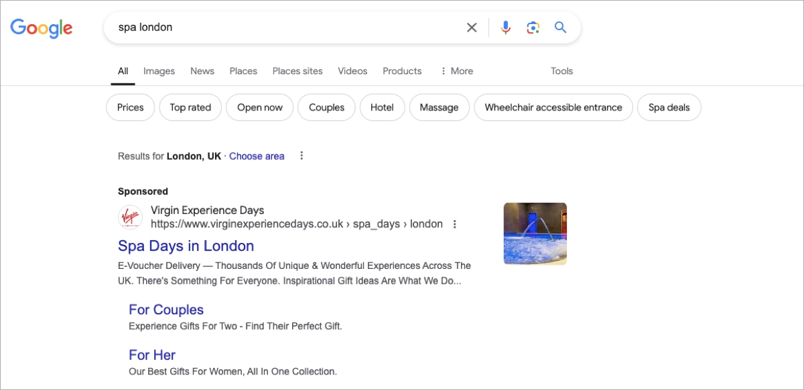
Task: Open the For Couples sitelink
Action: (x=166, y=309)
